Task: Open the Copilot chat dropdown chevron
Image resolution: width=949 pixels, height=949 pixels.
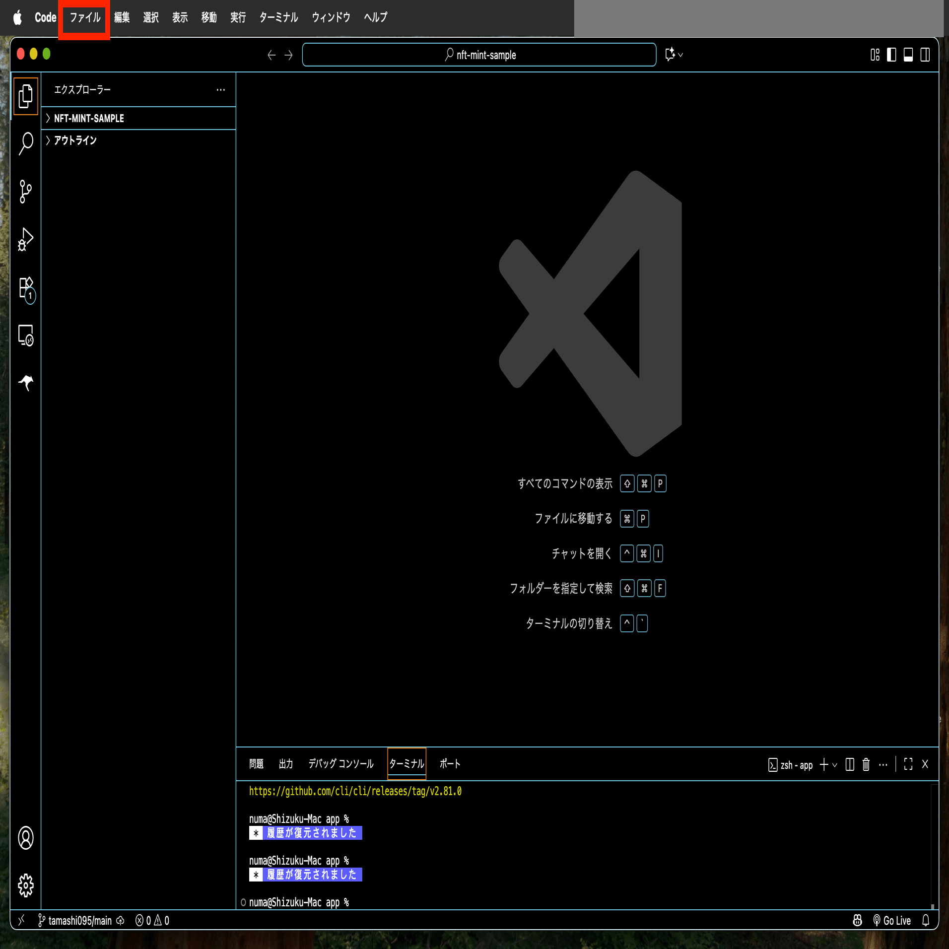Action: pos(680,55)
